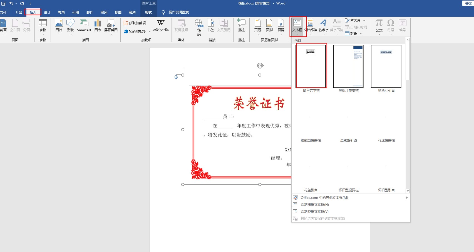The height and width of the screenshot is (252, 474).
Task: Open page number (页码) options
Action: pos(281,26)
